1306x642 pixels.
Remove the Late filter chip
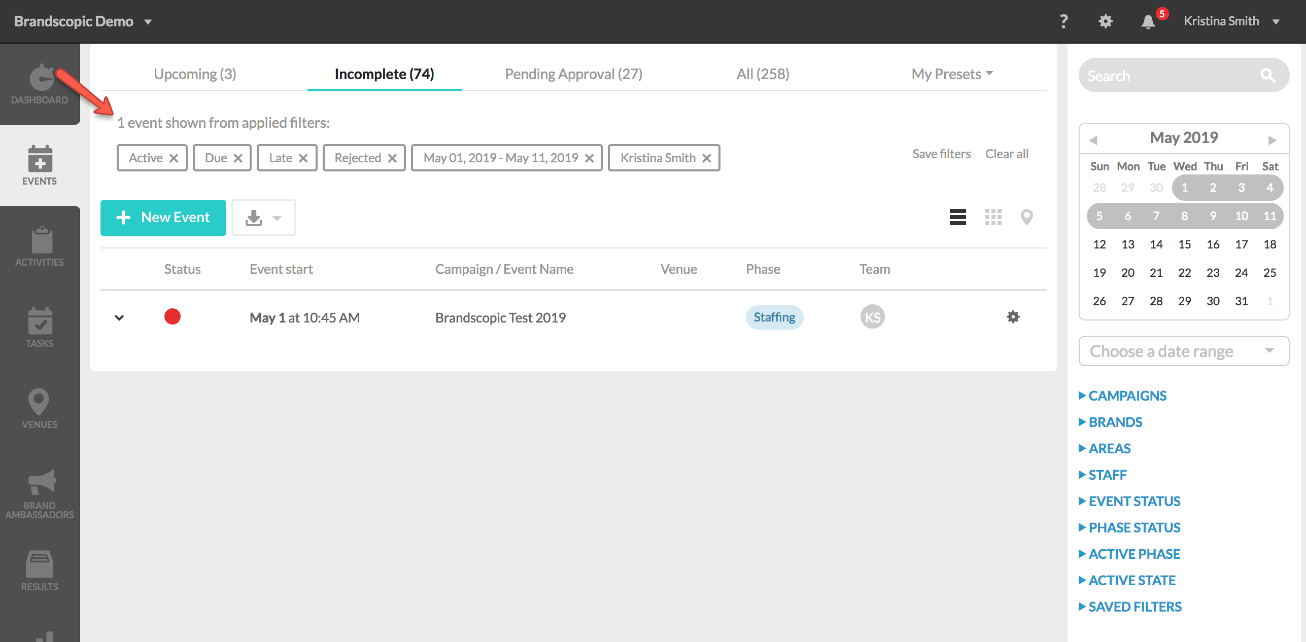303,158
